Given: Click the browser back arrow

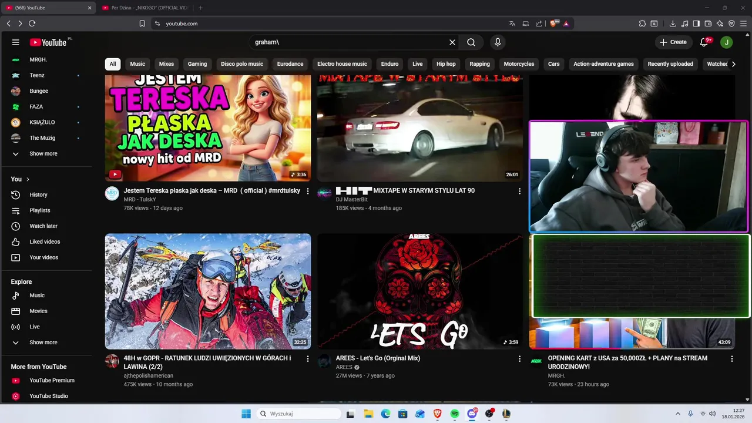Looking at the screenshot, I should [x=8, y=23].
